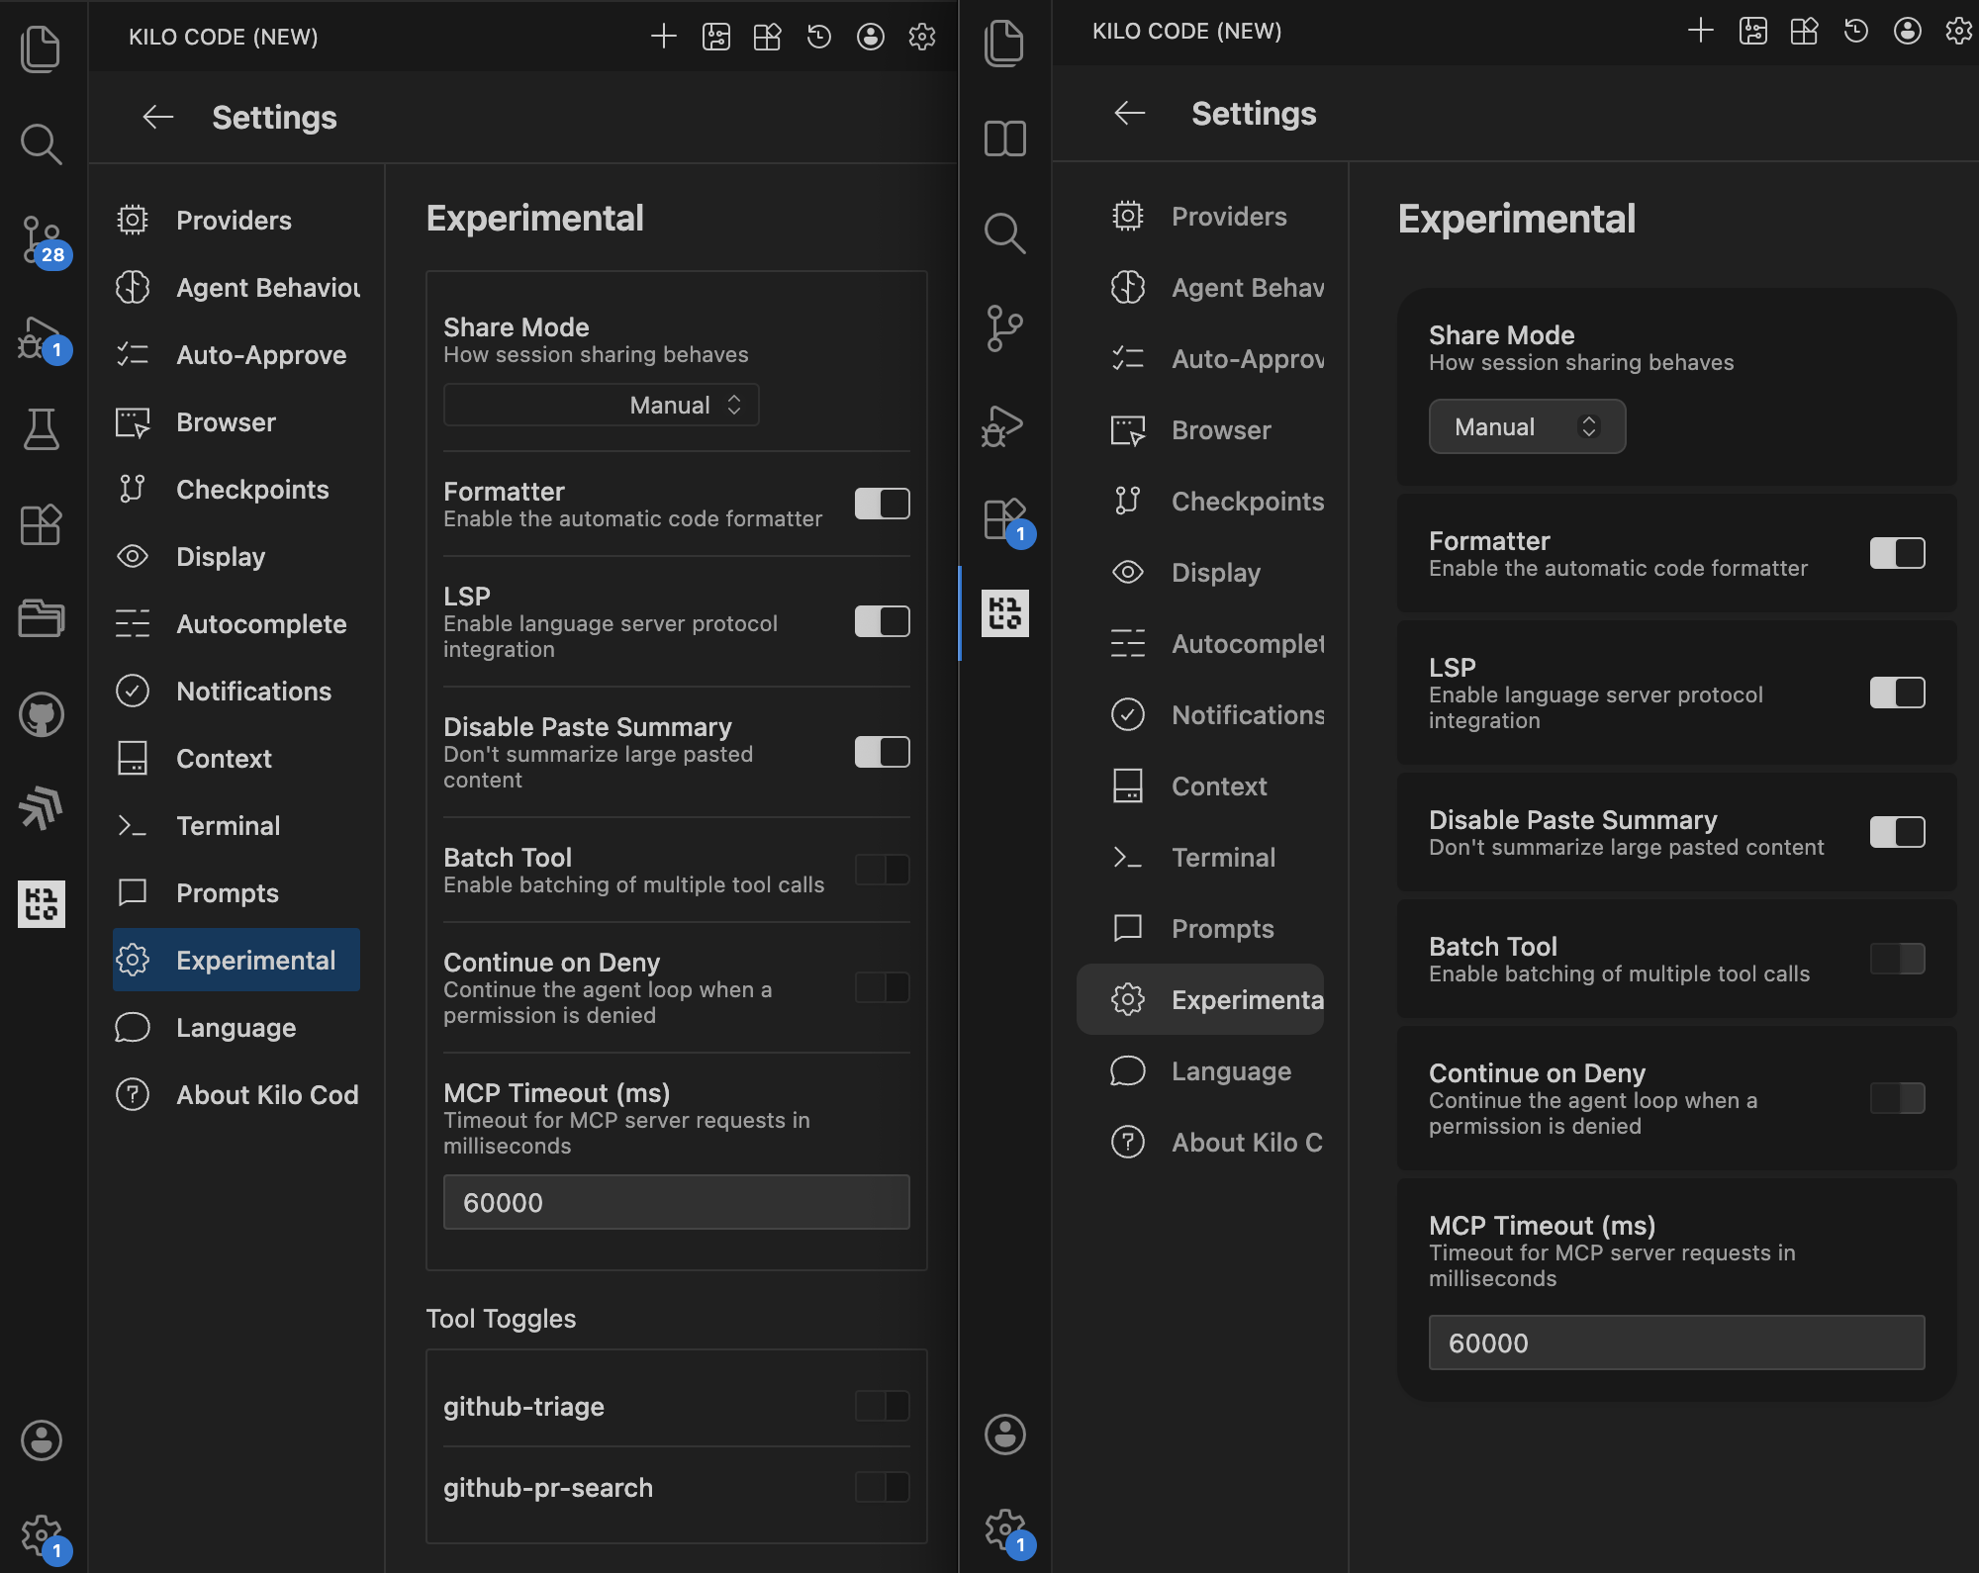
Task: Open the history clock icon in left panel header
Action: click(818, 38)
